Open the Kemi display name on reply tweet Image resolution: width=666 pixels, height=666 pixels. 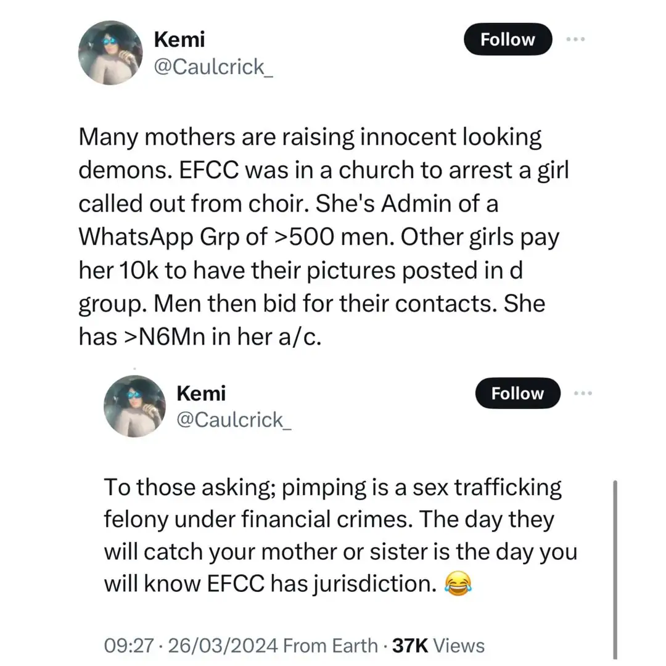201,393
